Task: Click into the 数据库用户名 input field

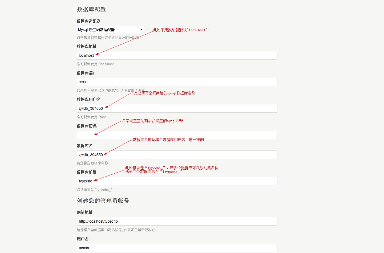Action: 177,108
